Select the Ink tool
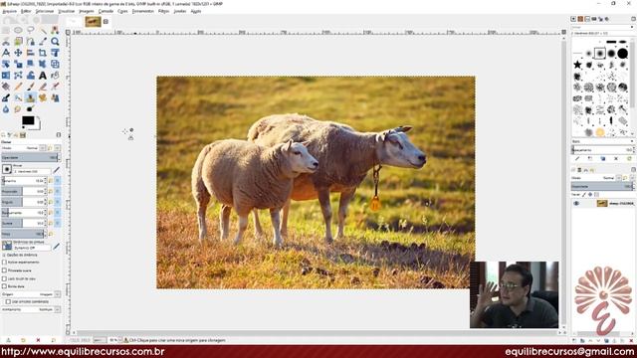 coord(6,97)
